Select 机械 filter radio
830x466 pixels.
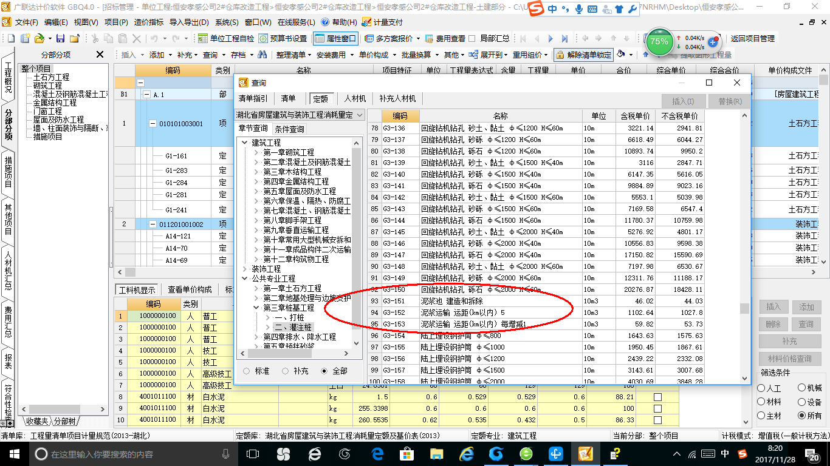pos(802,388)
